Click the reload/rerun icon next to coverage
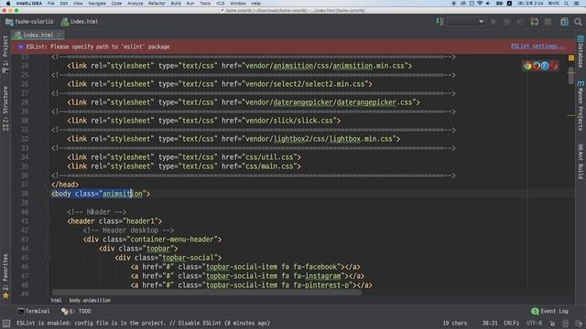This screenshot has height=329, width=586. point(535,22)
